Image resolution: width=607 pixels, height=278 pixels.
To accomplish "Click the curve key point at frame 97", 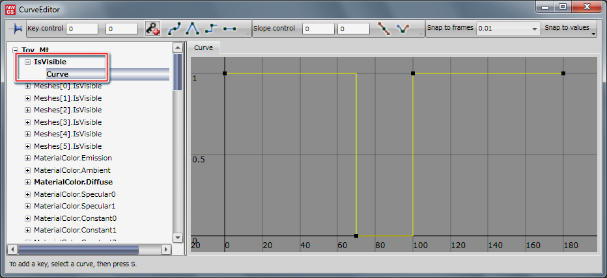I will pyautogui.click(x=413, y=73).
